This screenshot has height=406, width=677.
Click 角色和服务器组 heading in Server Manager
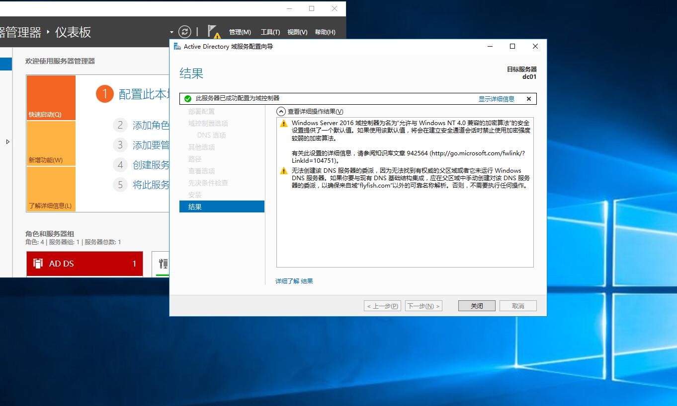tap(50, 233)
